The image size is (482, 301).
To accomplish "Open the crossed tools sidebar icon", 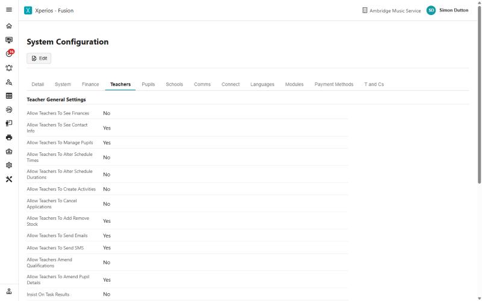I will coord(9,179).
